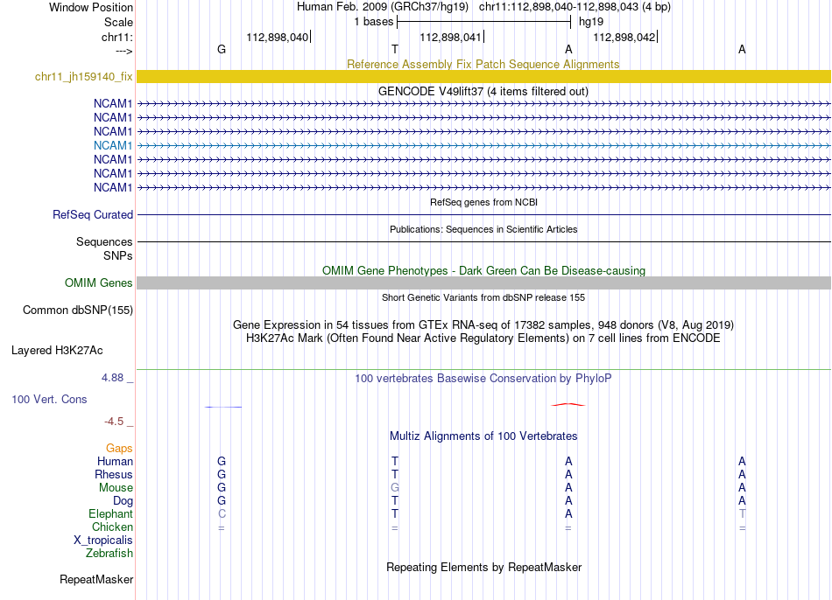Open Repeating Elements by RepeatMasker title
The height and width of the screenshot is (600, 832).
483,567
